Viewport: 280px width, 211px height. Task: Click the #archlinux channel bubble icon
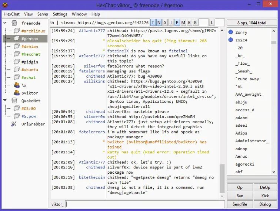point(17,31)
